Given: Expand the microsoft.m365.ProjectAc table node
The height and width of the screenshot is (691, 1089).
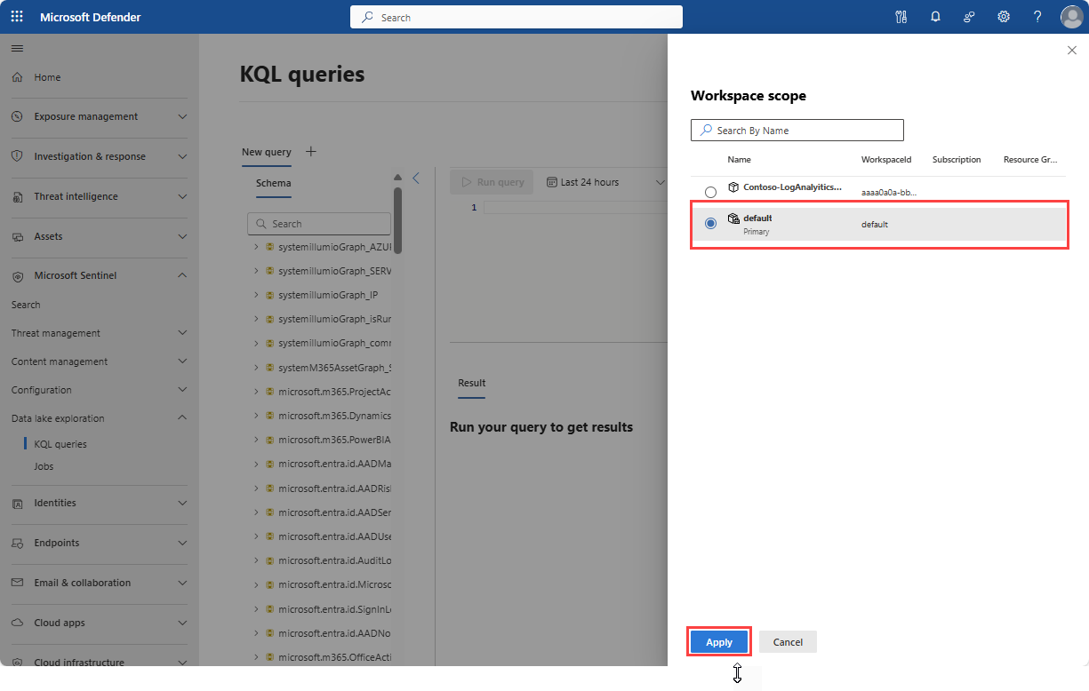Looking at the screenshot, I should 256,391.
